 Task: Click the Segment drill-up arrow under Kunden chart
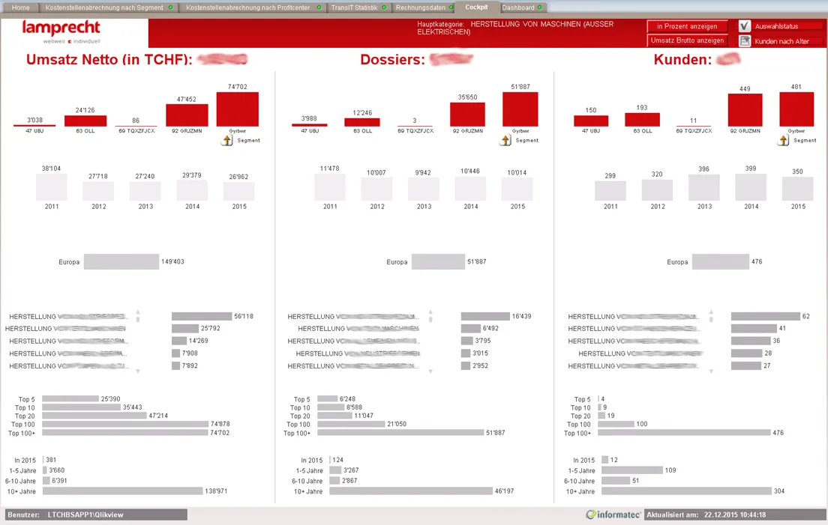pyautogui.click(x=783, y=140)
